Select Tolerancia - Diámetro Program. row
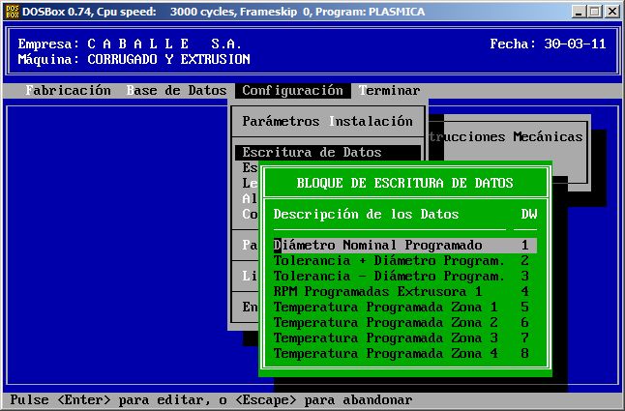 tap(389, 277)
